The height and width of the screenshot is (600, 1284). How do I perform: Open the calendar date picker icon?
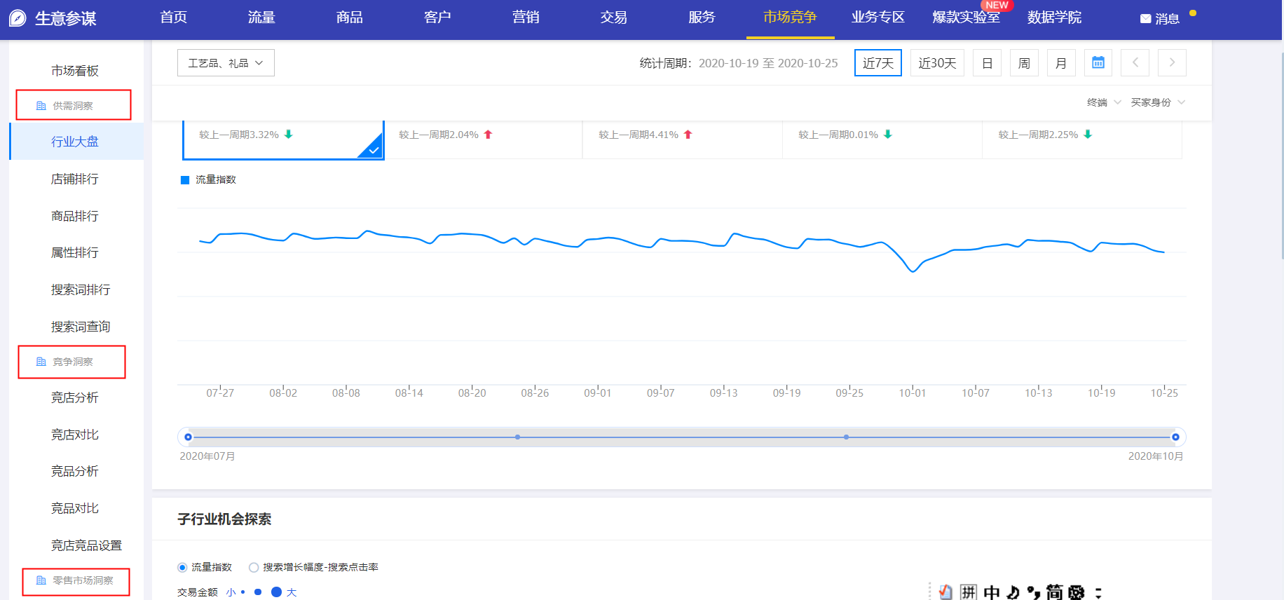click(x=1098, y=62)
